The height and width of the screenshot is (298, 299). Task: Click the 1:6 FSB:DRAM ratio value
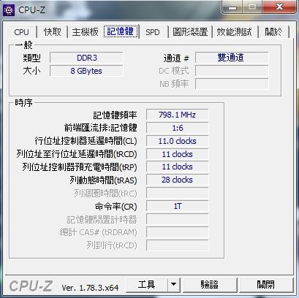tap(177, 128)
